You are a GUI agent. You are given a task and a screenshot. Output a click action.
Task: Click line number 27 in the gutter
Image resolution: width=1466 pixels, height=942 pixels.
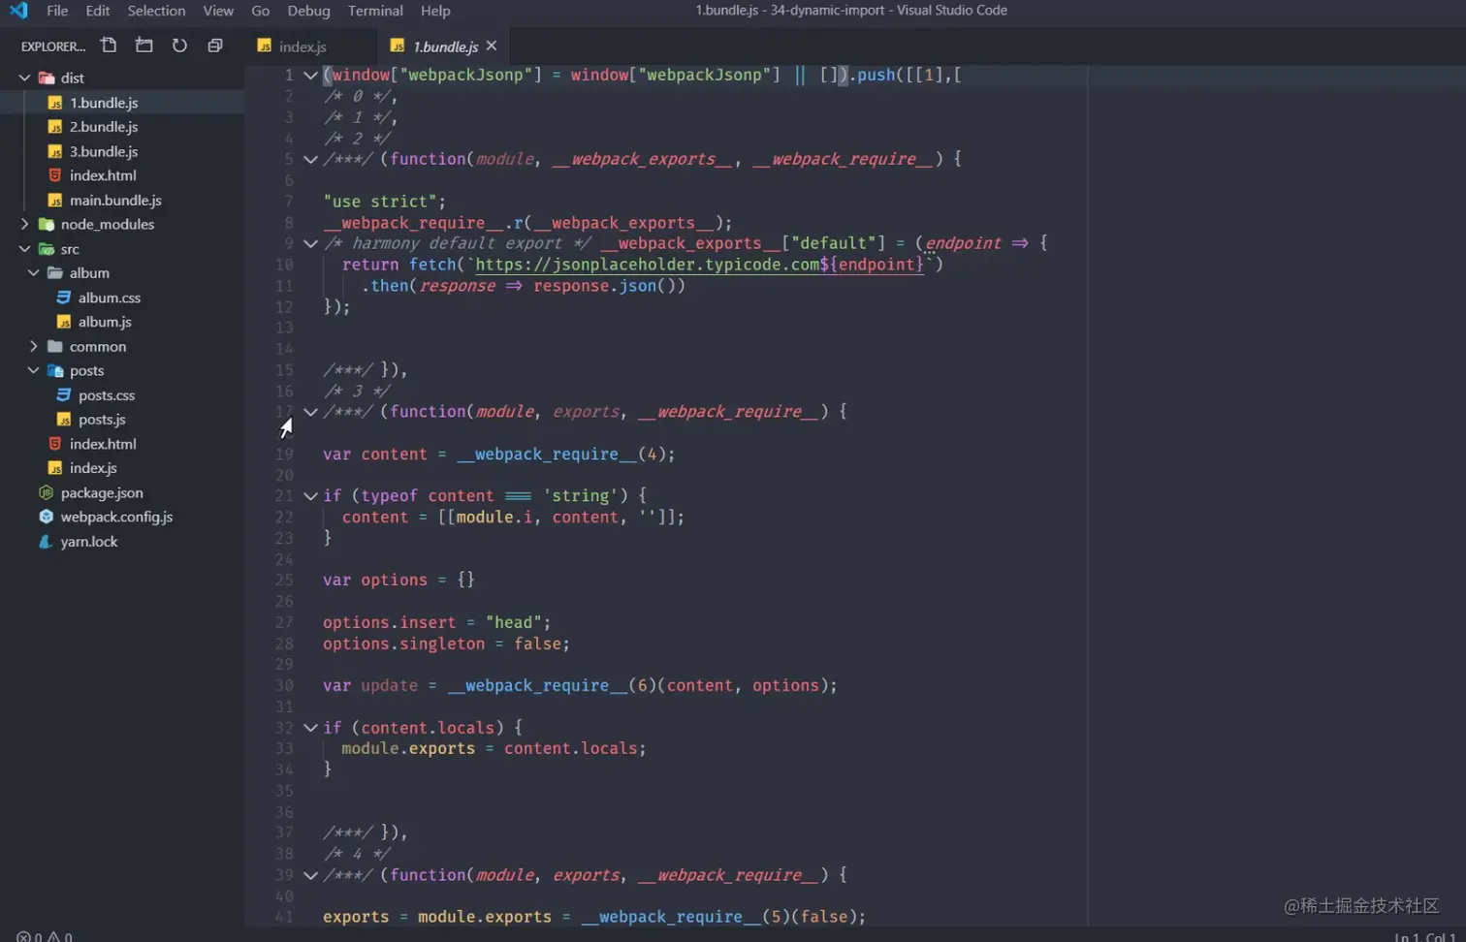283,622
